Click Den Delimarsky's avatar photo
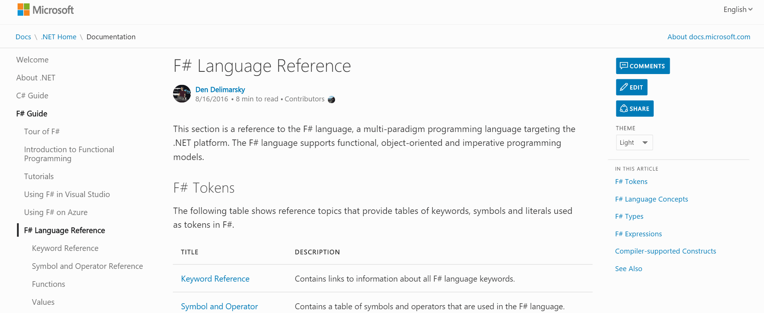This screenshot has width=764, height=313. (182, 93)
